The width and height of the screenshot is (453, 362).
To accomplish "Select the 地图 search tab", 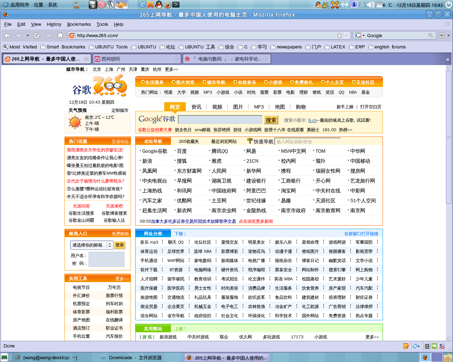I will coord(280,107).
